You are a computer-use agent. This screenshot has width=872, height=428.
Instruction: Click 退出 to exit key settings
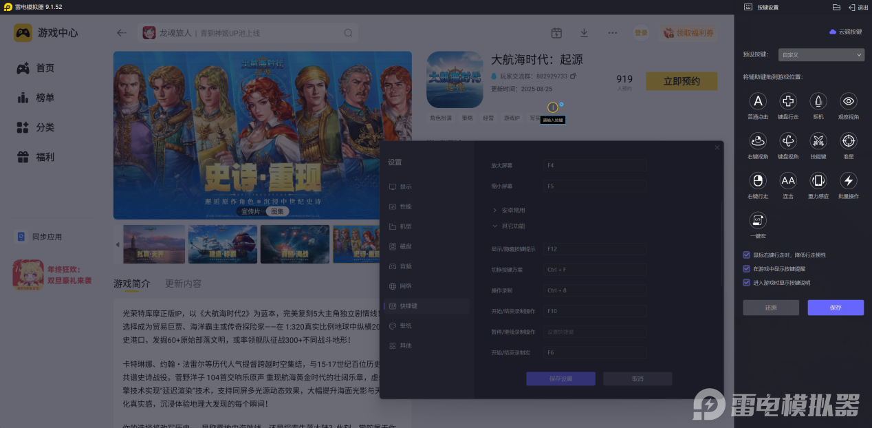pos(858,7)
